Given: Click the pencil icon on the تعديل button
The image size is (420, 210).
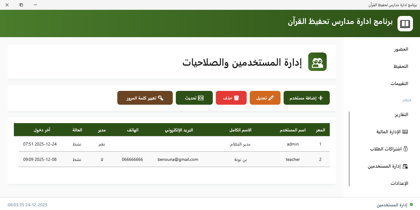Looking at the screenshot, I should (x=271, y=98).
